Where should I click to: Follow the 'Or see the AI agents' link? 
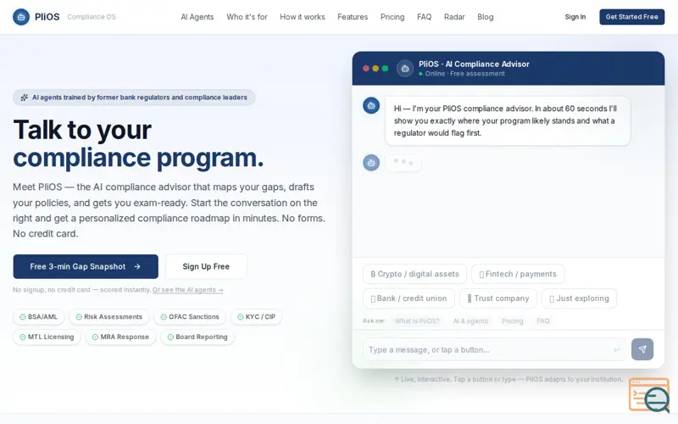[x=187, y=290]
